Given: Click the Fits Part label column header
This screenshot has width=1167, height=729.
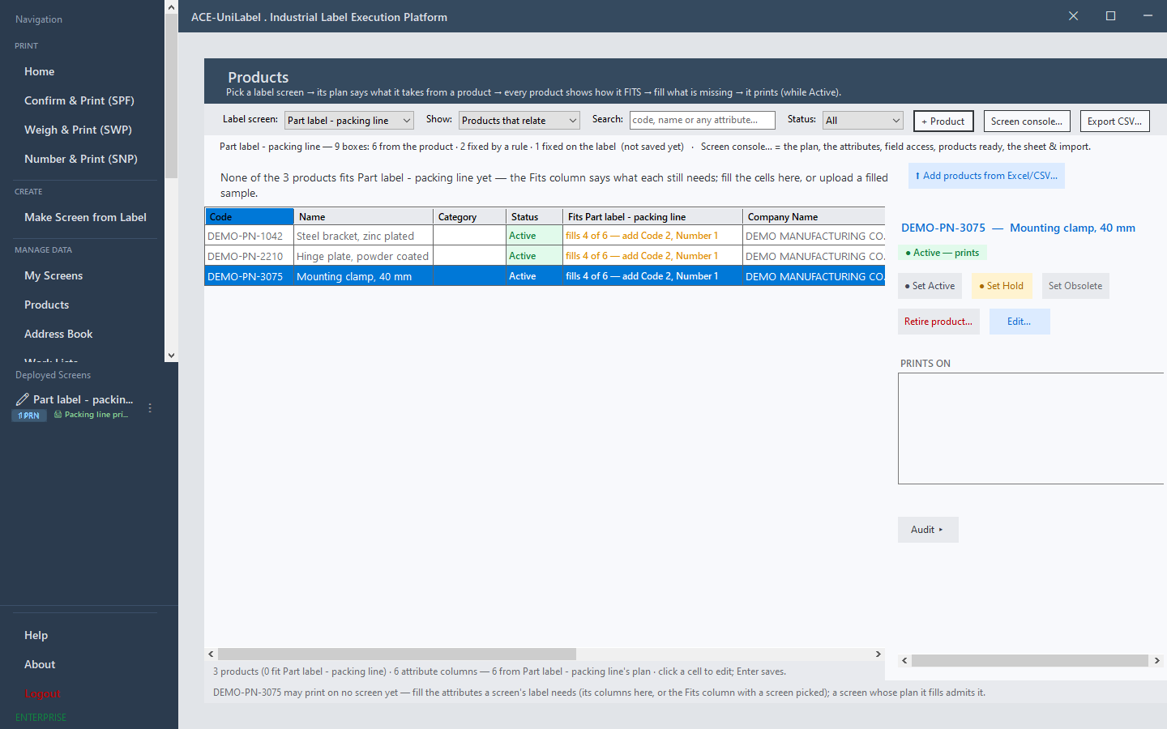Looking at the screenshot, I should coord(652,217).
